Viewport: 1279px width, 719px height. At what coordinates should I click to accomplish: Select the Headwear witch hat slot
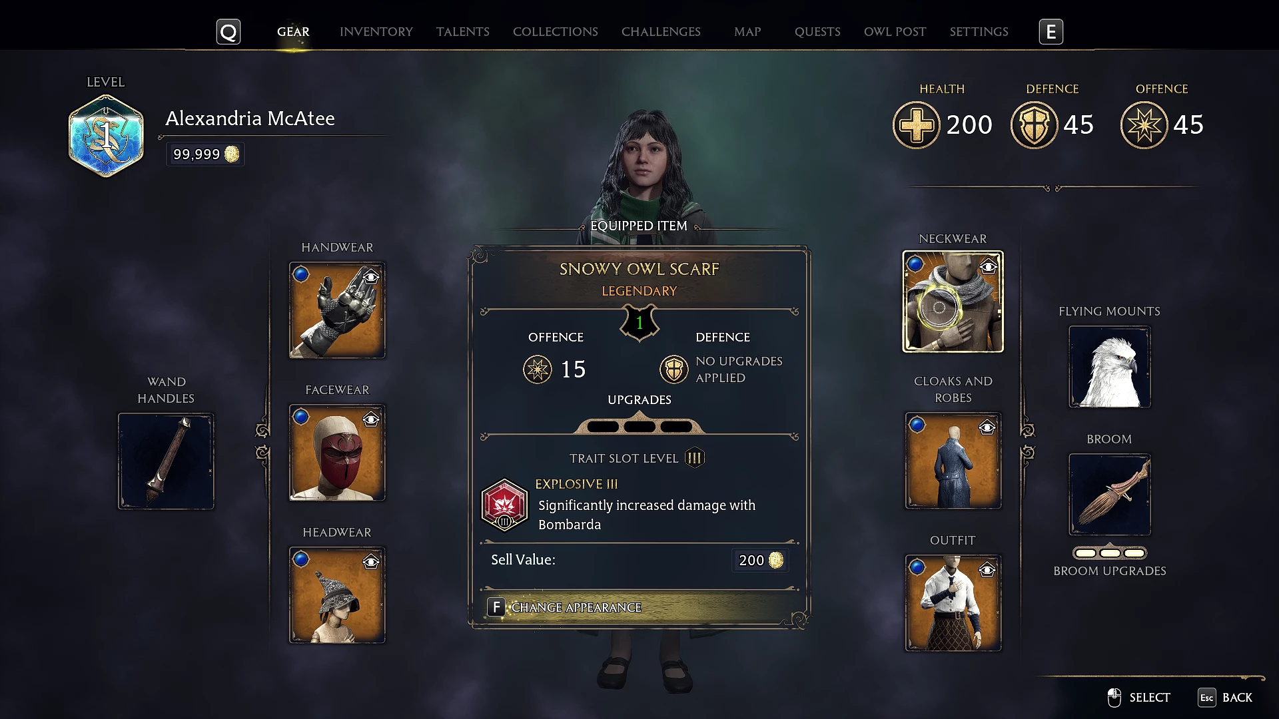click(337, 595)
